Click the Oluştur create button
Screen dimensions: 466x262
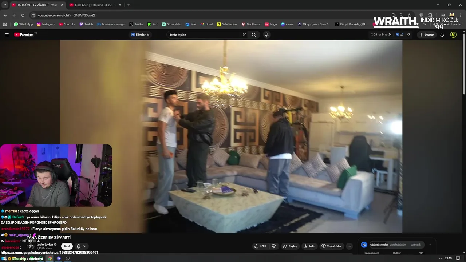[427, 35]
